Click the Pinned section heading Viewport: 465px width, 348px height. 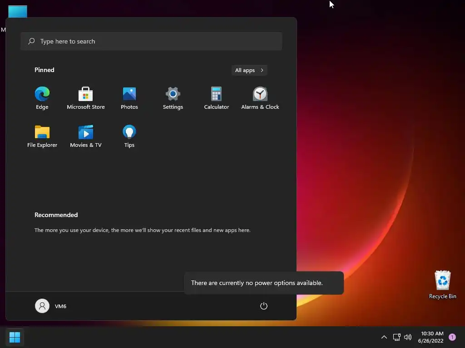coord(44,70)
